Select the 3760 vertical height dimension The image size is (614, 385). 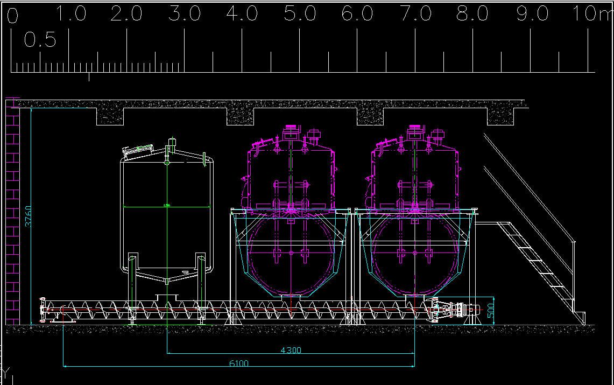[27, 215]
